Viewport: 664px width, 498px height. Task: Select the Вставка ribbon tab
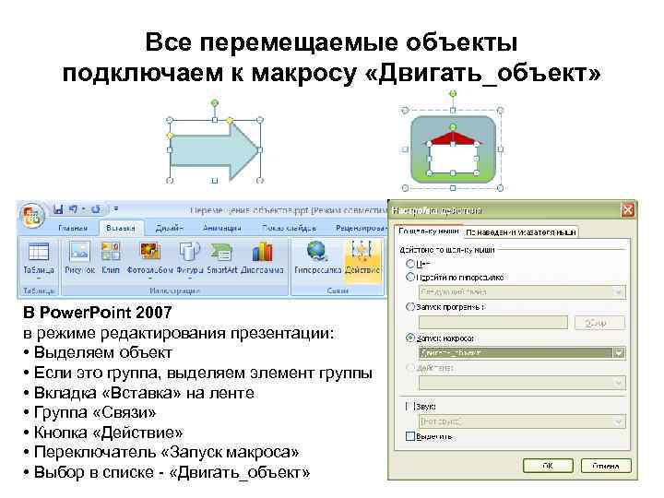point(121,228)
